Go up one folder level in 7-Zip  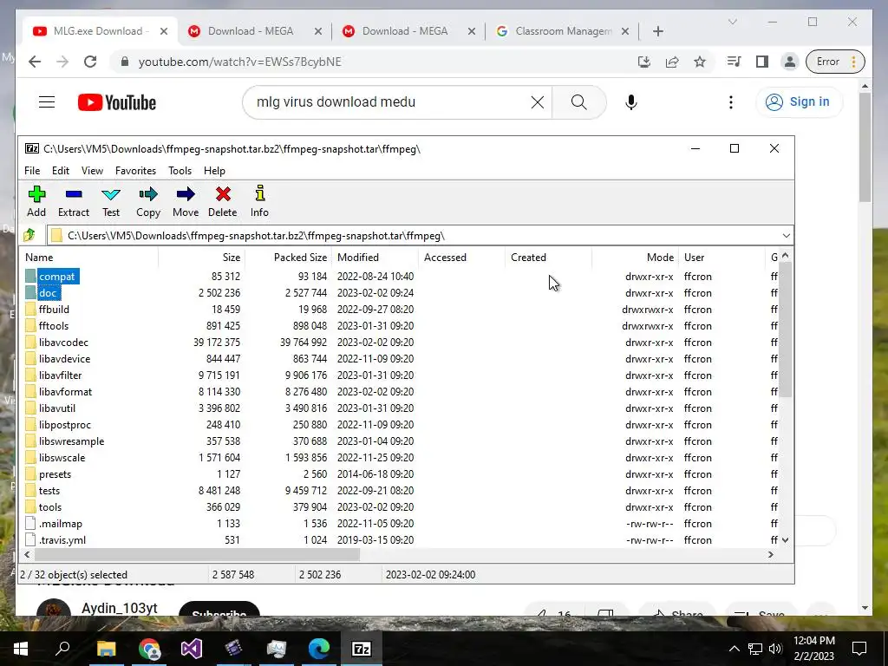click(29, 235)
